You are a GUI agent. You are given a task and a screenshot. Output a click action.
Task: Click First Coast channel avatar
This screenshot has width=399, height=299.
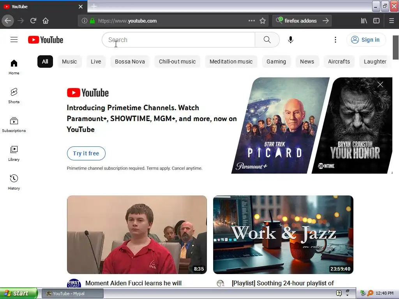tap(74, 283)
